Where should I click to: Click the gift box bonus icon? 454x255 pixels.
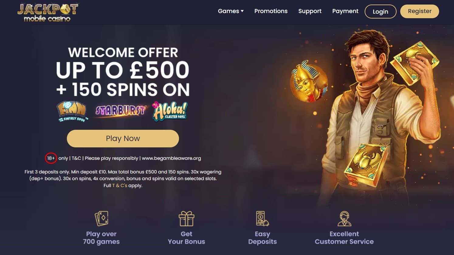click(186, 219)
